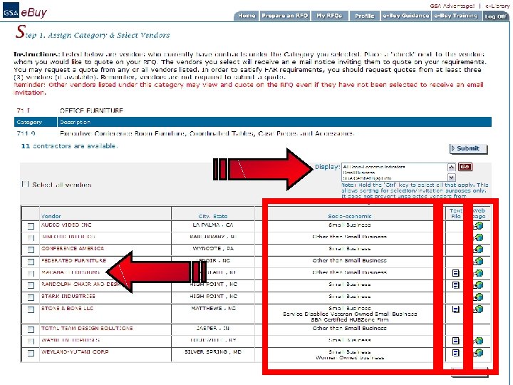
Task: Open the e-Library link
Action: (497, 6)
